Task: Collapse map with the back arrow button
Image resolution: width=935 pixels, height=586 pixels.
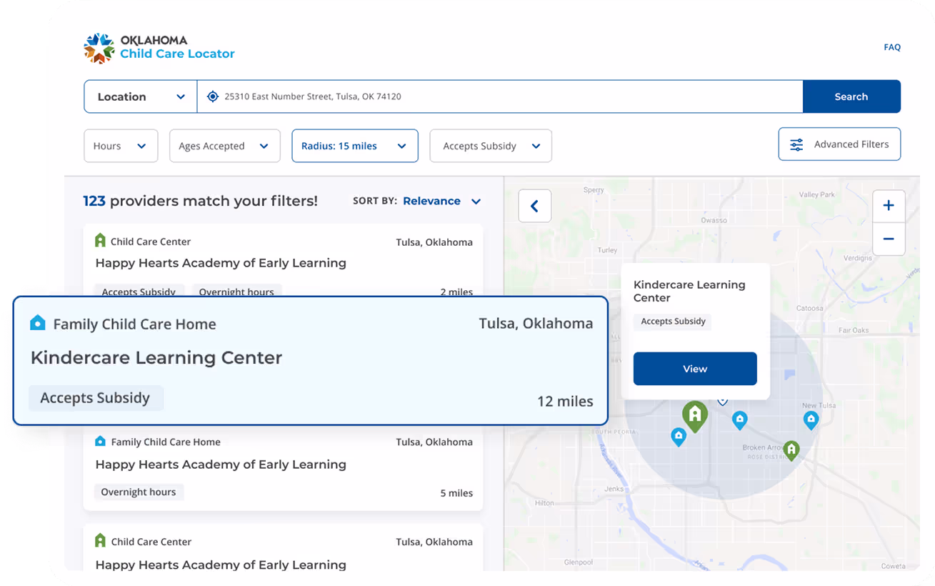Action: tap(534, 207)
